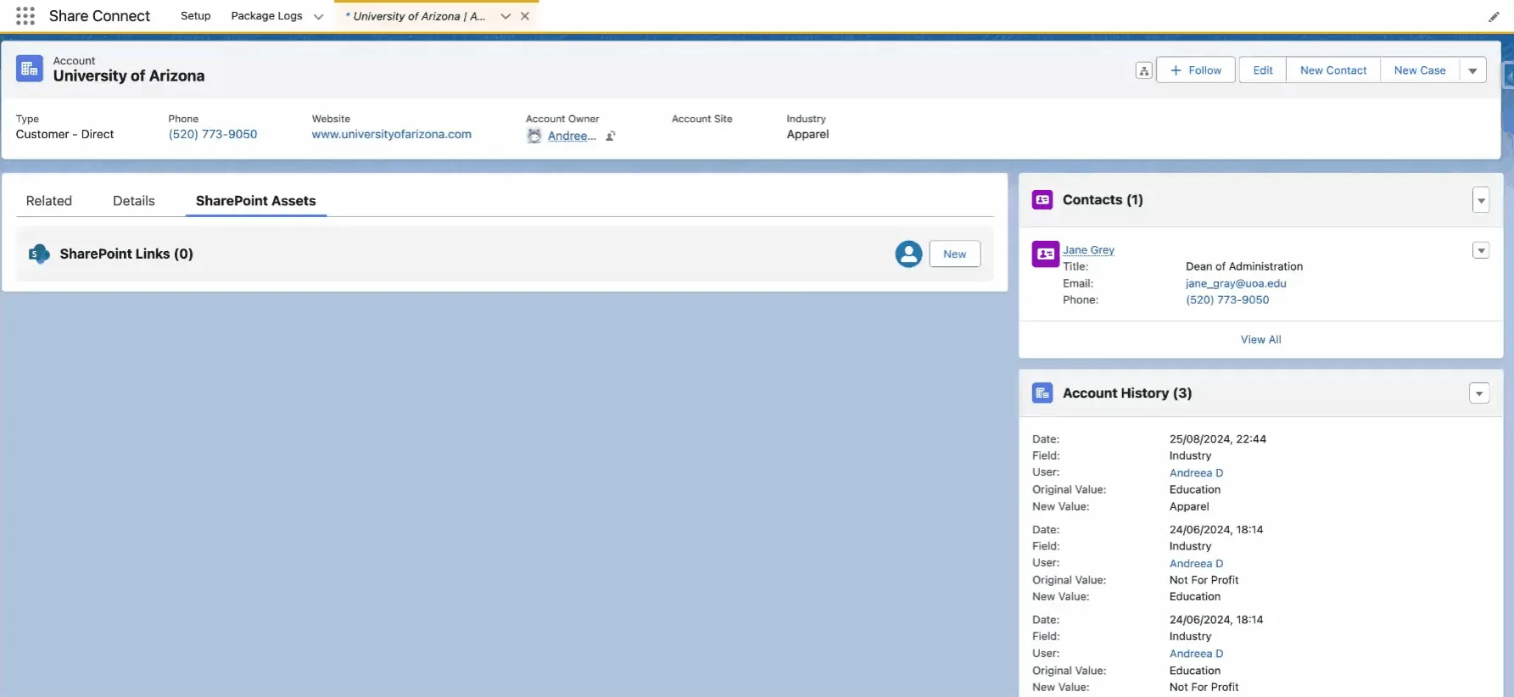Click the Apparel industry value in header
The image size is (1514, 697).
click(x=807, y=134)
